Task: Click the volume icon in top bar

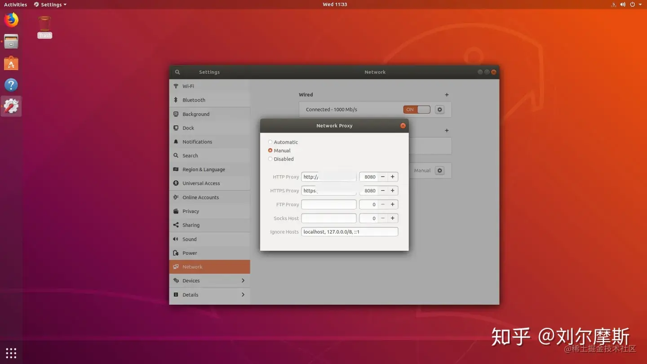Action: 623,4
